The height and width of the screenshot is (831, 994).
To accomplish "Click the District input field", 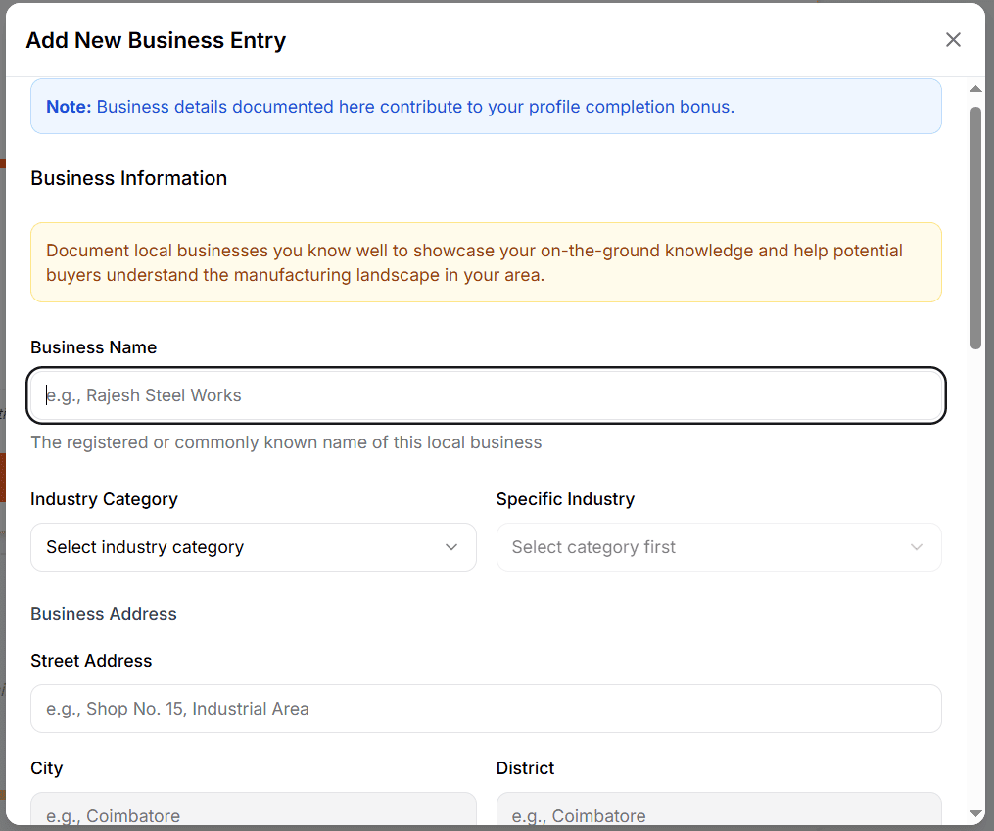I will click(719, 814).
